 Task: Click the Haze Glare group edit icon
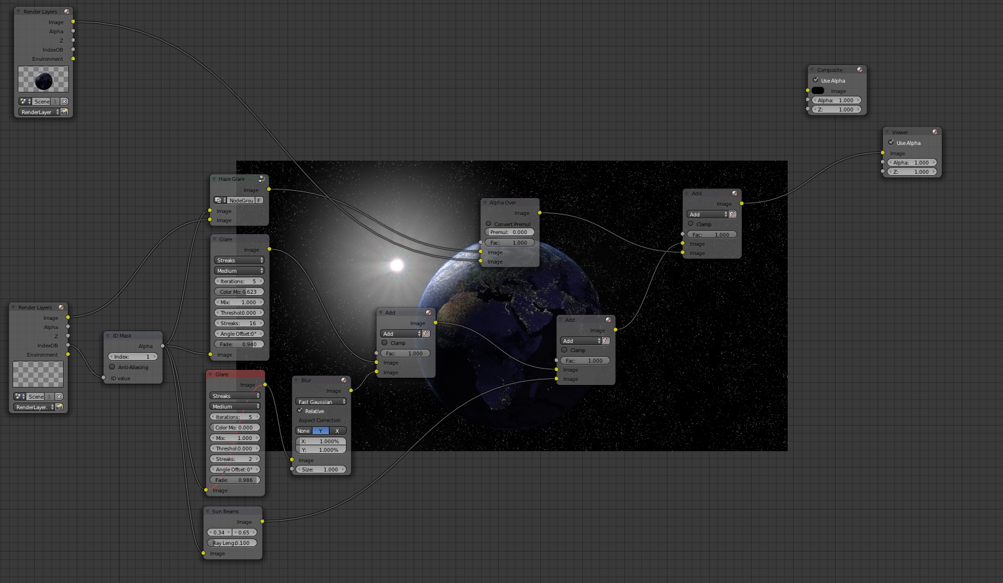262,179
